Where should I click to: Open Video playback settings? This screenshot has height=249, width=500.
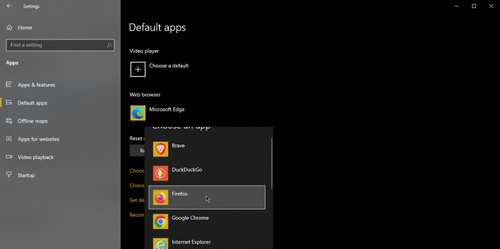click(35, 157)
